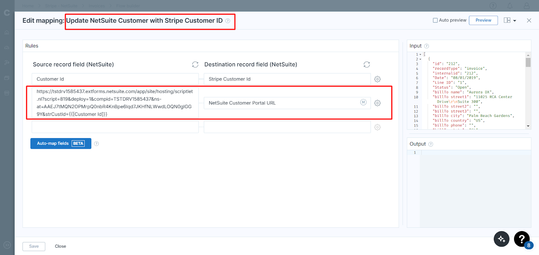Click the empty source field in last row

[x=115, y=127]
